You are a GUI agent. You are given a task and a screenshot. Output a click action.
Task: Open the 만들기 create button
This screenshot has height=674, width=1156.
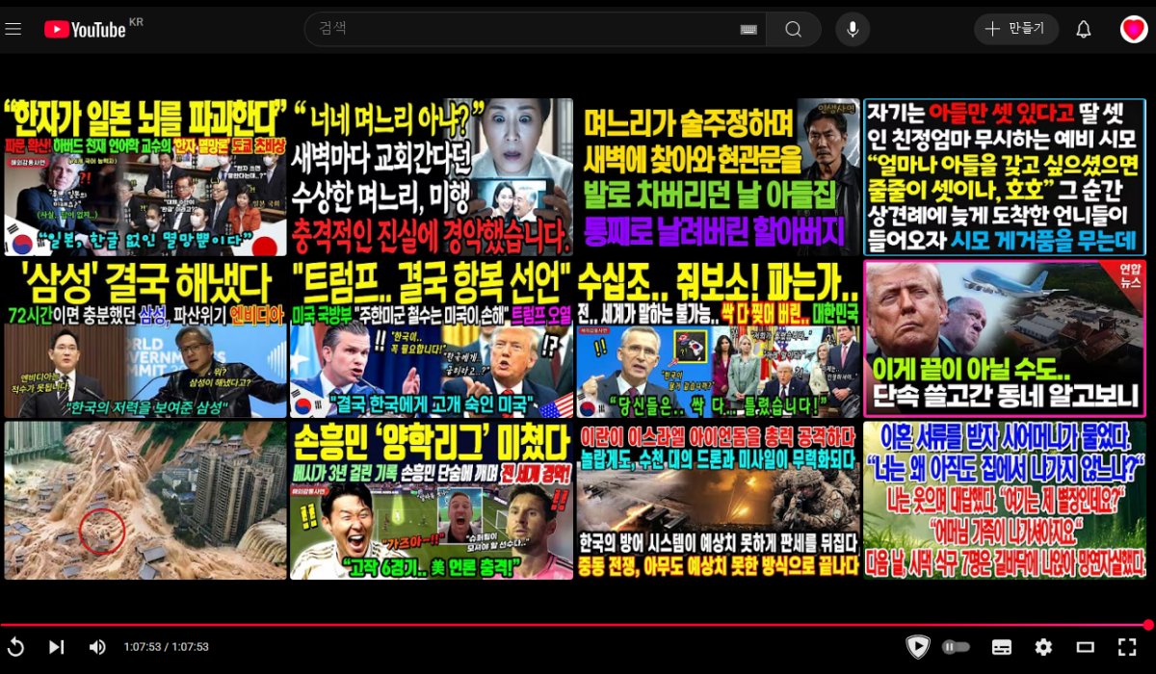click(1016, 29)
